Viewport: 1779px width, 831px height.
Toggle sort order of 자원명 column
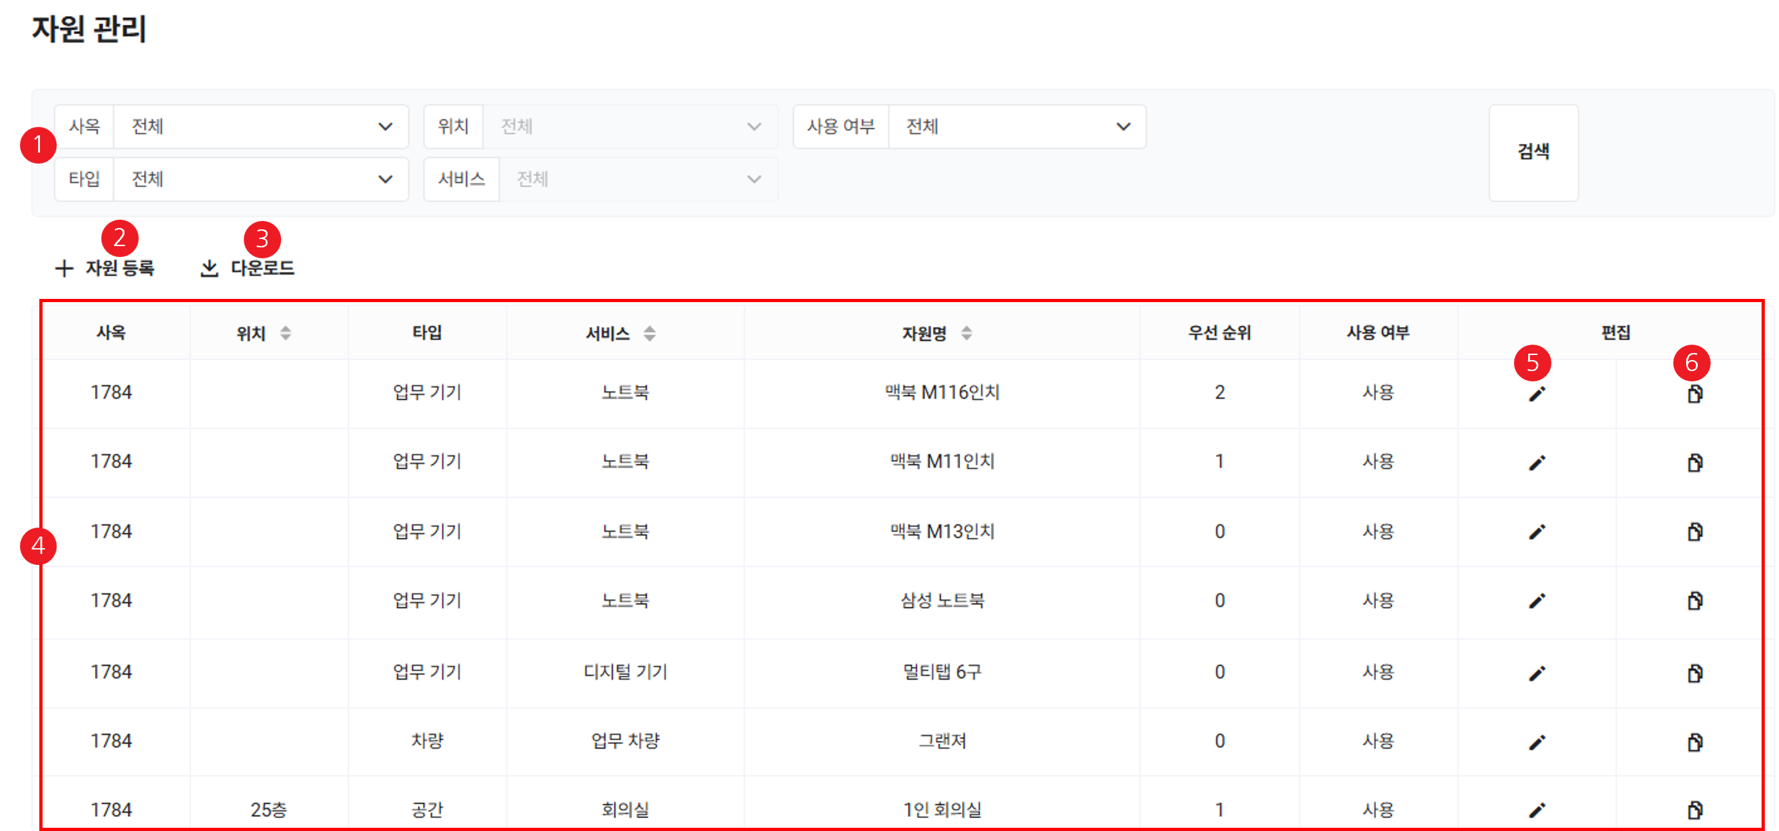coord(966,334)
